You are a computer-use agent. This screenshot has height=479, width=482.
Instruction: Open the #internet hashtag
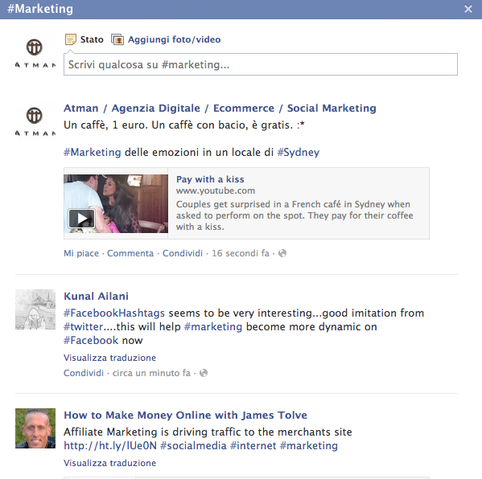pyautogui.click(x=253, y=446)
